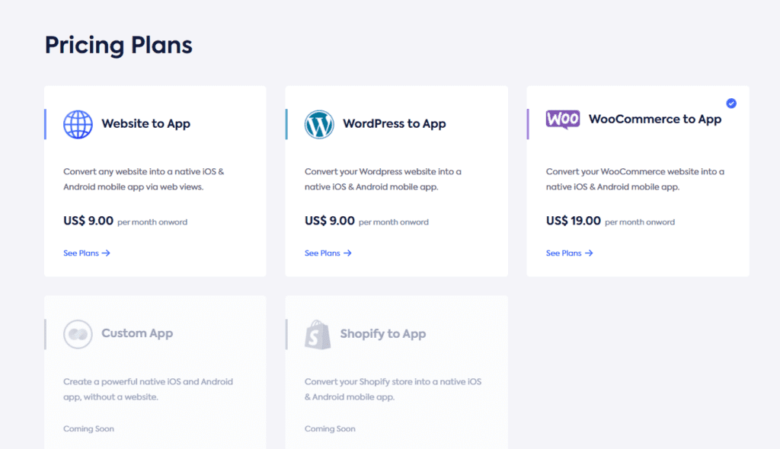
Task: Click the blue globe Website to App icon
Action: [x=78, y=124]
